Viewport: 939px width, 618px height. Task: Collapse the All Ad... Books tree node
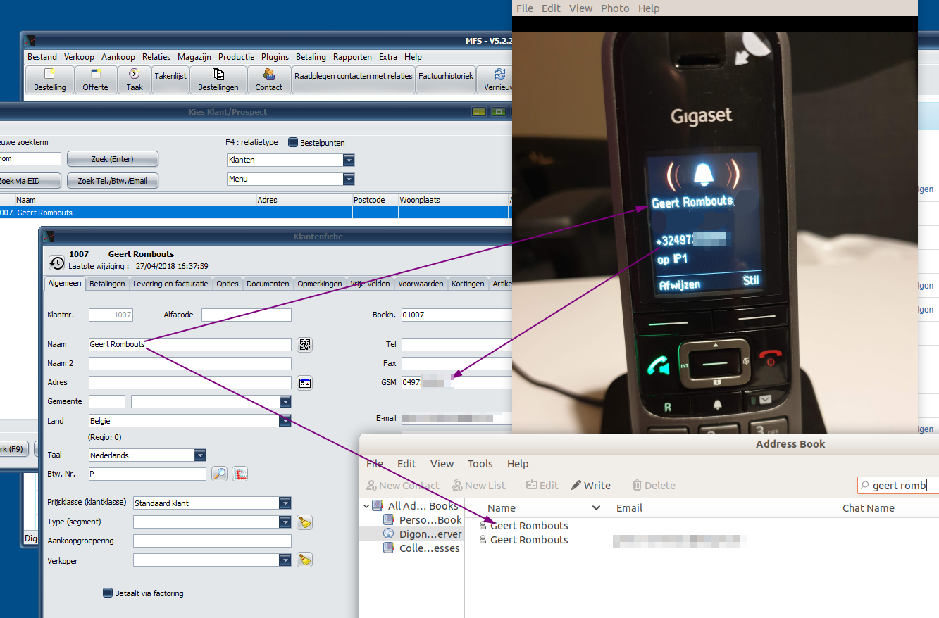pos(366,505)
